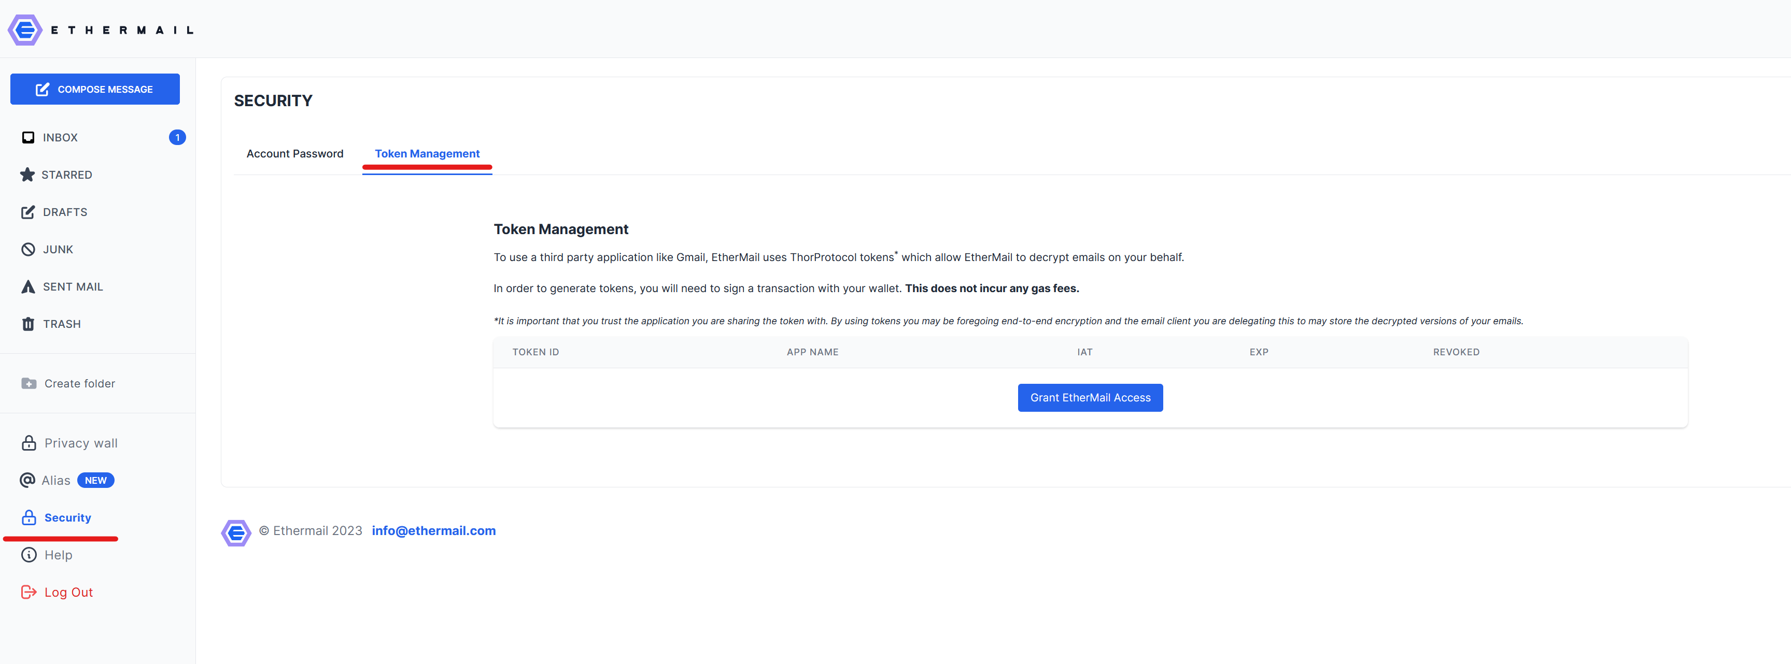This screenshot has width=1791, height=664.
Task: Switch to Account Password tab
Action: coord(295,153)
